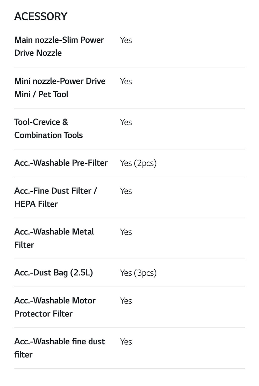Click the ACESSORY section heading
The width and height of the screenshot is (259, 386).
[41, 16]
